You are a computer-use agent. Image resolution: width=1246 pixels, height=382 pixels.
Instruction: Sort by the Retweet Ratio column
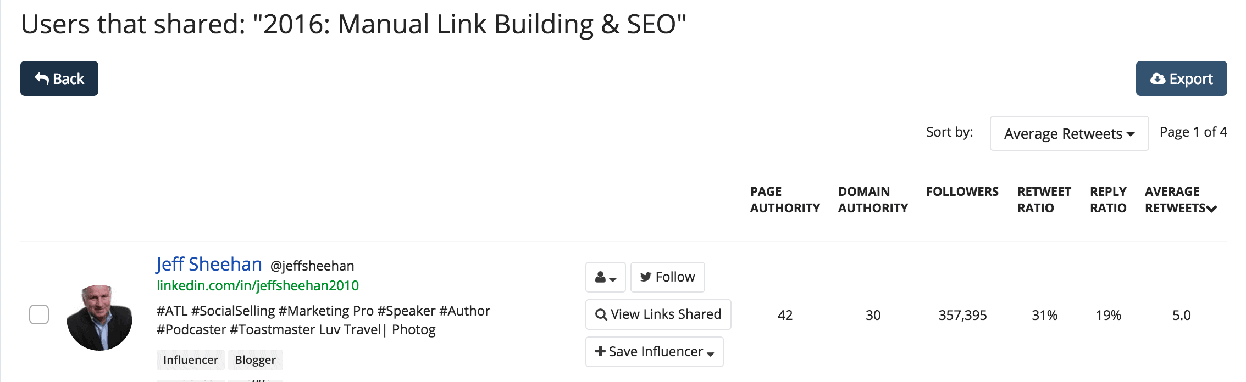(1044, 200)
